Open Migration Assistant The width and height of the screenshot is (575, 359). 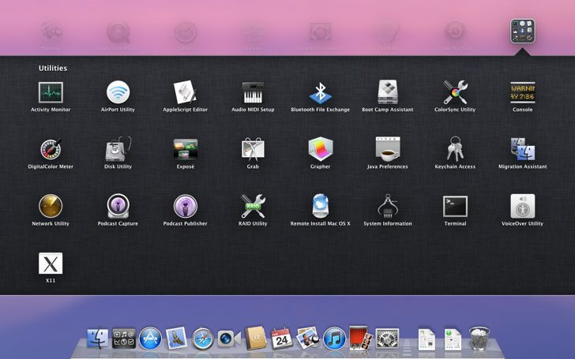pos(523,149)
